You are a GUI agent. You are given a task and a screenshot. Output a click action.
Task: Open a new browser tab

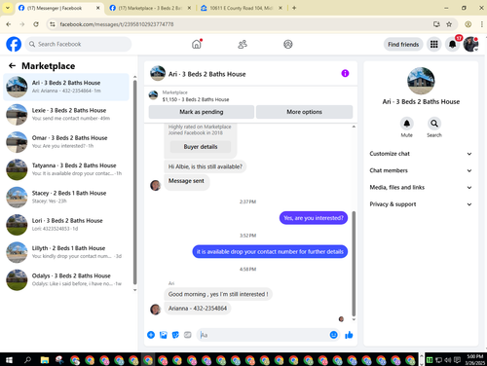(294, 8)
